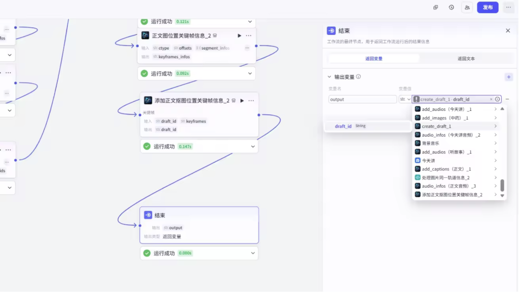519x292 pixels.
Task: Click the 发布 publish button
Action: tap(487, 8)
